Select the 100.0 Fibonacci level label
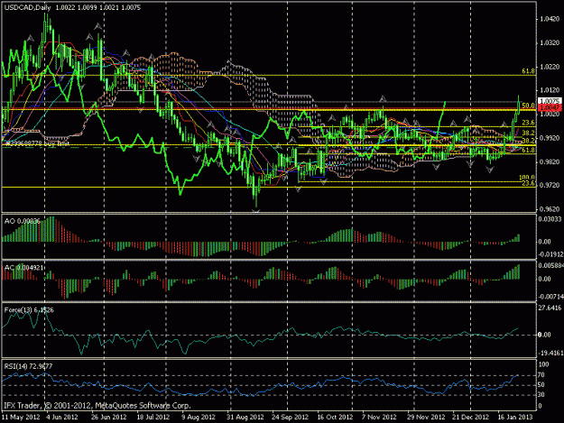The image size is (564, 423). click(x=527, y=177)
